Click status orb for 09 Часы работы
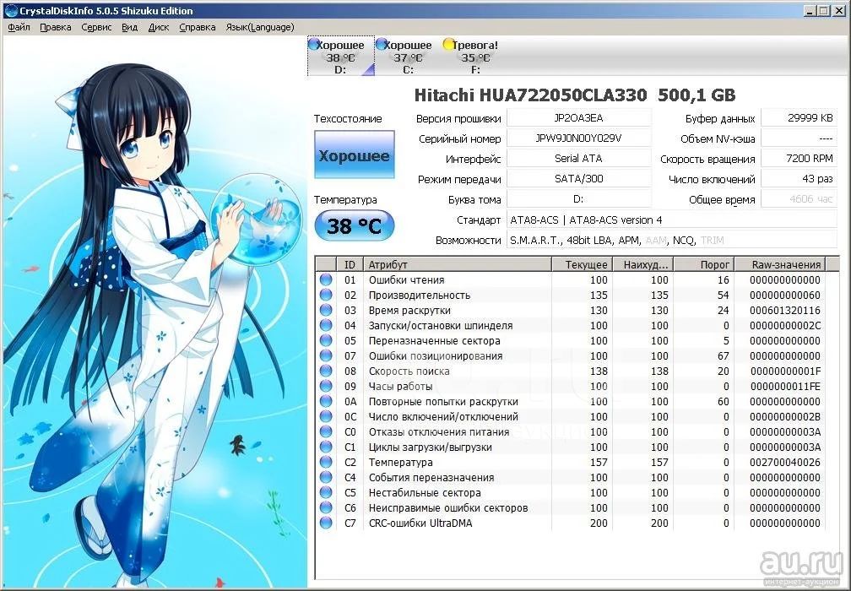Image resolution: width=851 pixels, height=591 pixels. point(326,386)
